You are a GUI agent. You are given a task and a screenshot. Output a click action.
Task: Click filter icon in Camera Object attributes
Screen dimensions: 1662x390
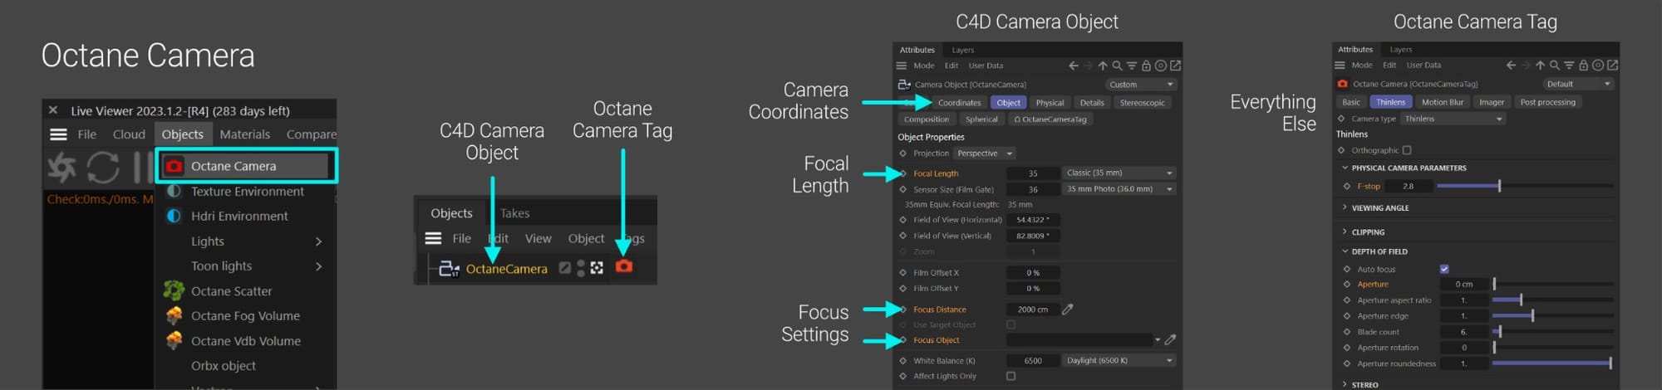[1132, 66]
